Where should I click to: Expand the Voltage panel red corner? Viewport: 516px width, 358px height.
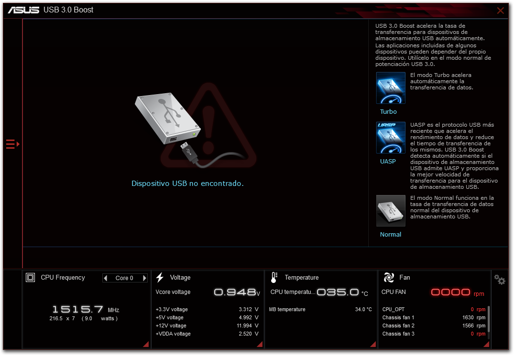tap(260, 344)
